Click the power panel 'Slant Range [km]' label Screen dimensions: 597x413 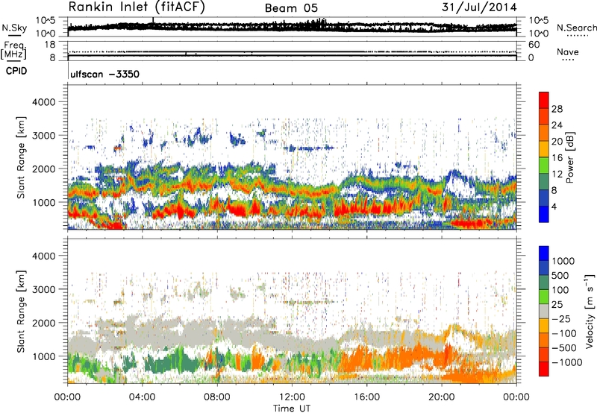click(x=21, y=157)
